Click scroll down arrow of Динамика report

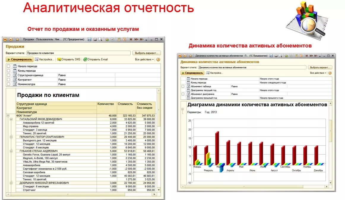pyautogui.click(x=330, y=183)
